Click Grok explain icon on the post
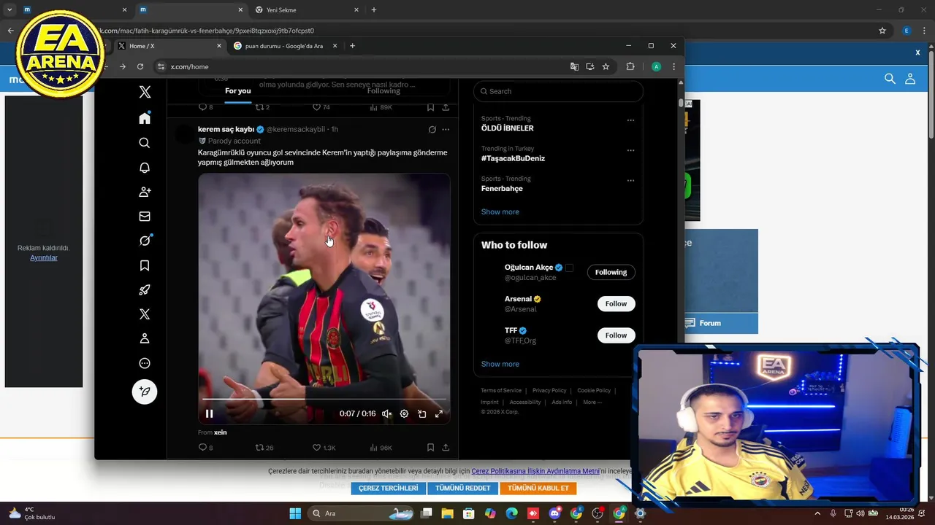The width and height of the screenshot is (935, 525). tap(432, 129)
